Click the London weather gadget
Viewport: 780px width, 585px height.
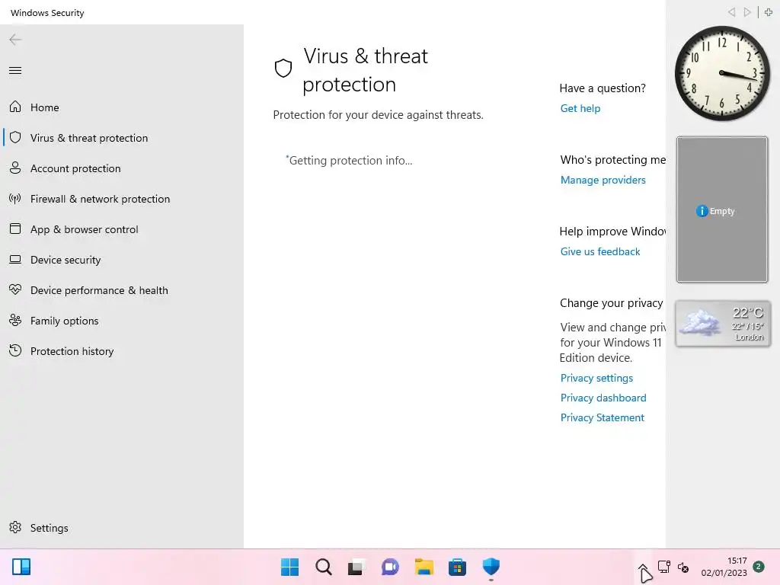[x=722, y=323]
